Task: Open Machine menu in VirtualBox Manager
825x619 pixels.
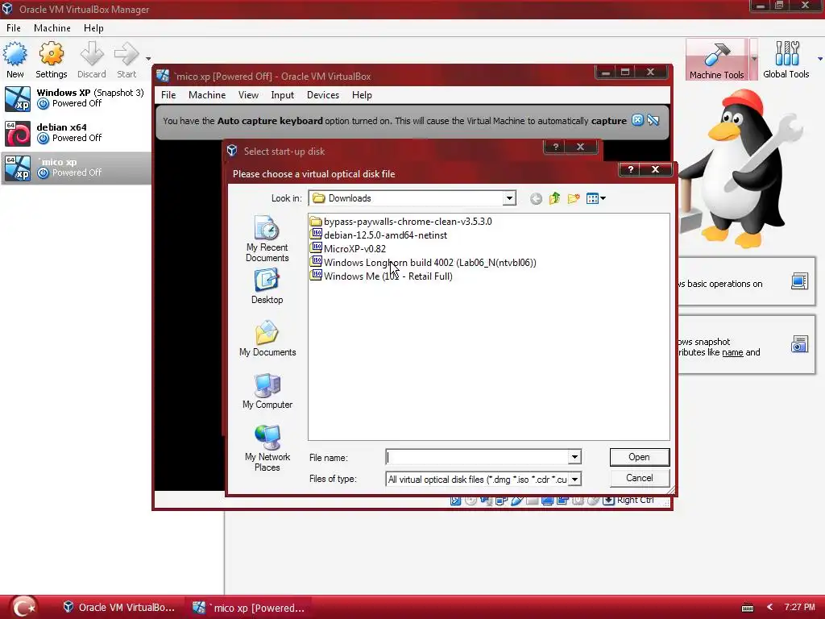Action: (52, 28)
